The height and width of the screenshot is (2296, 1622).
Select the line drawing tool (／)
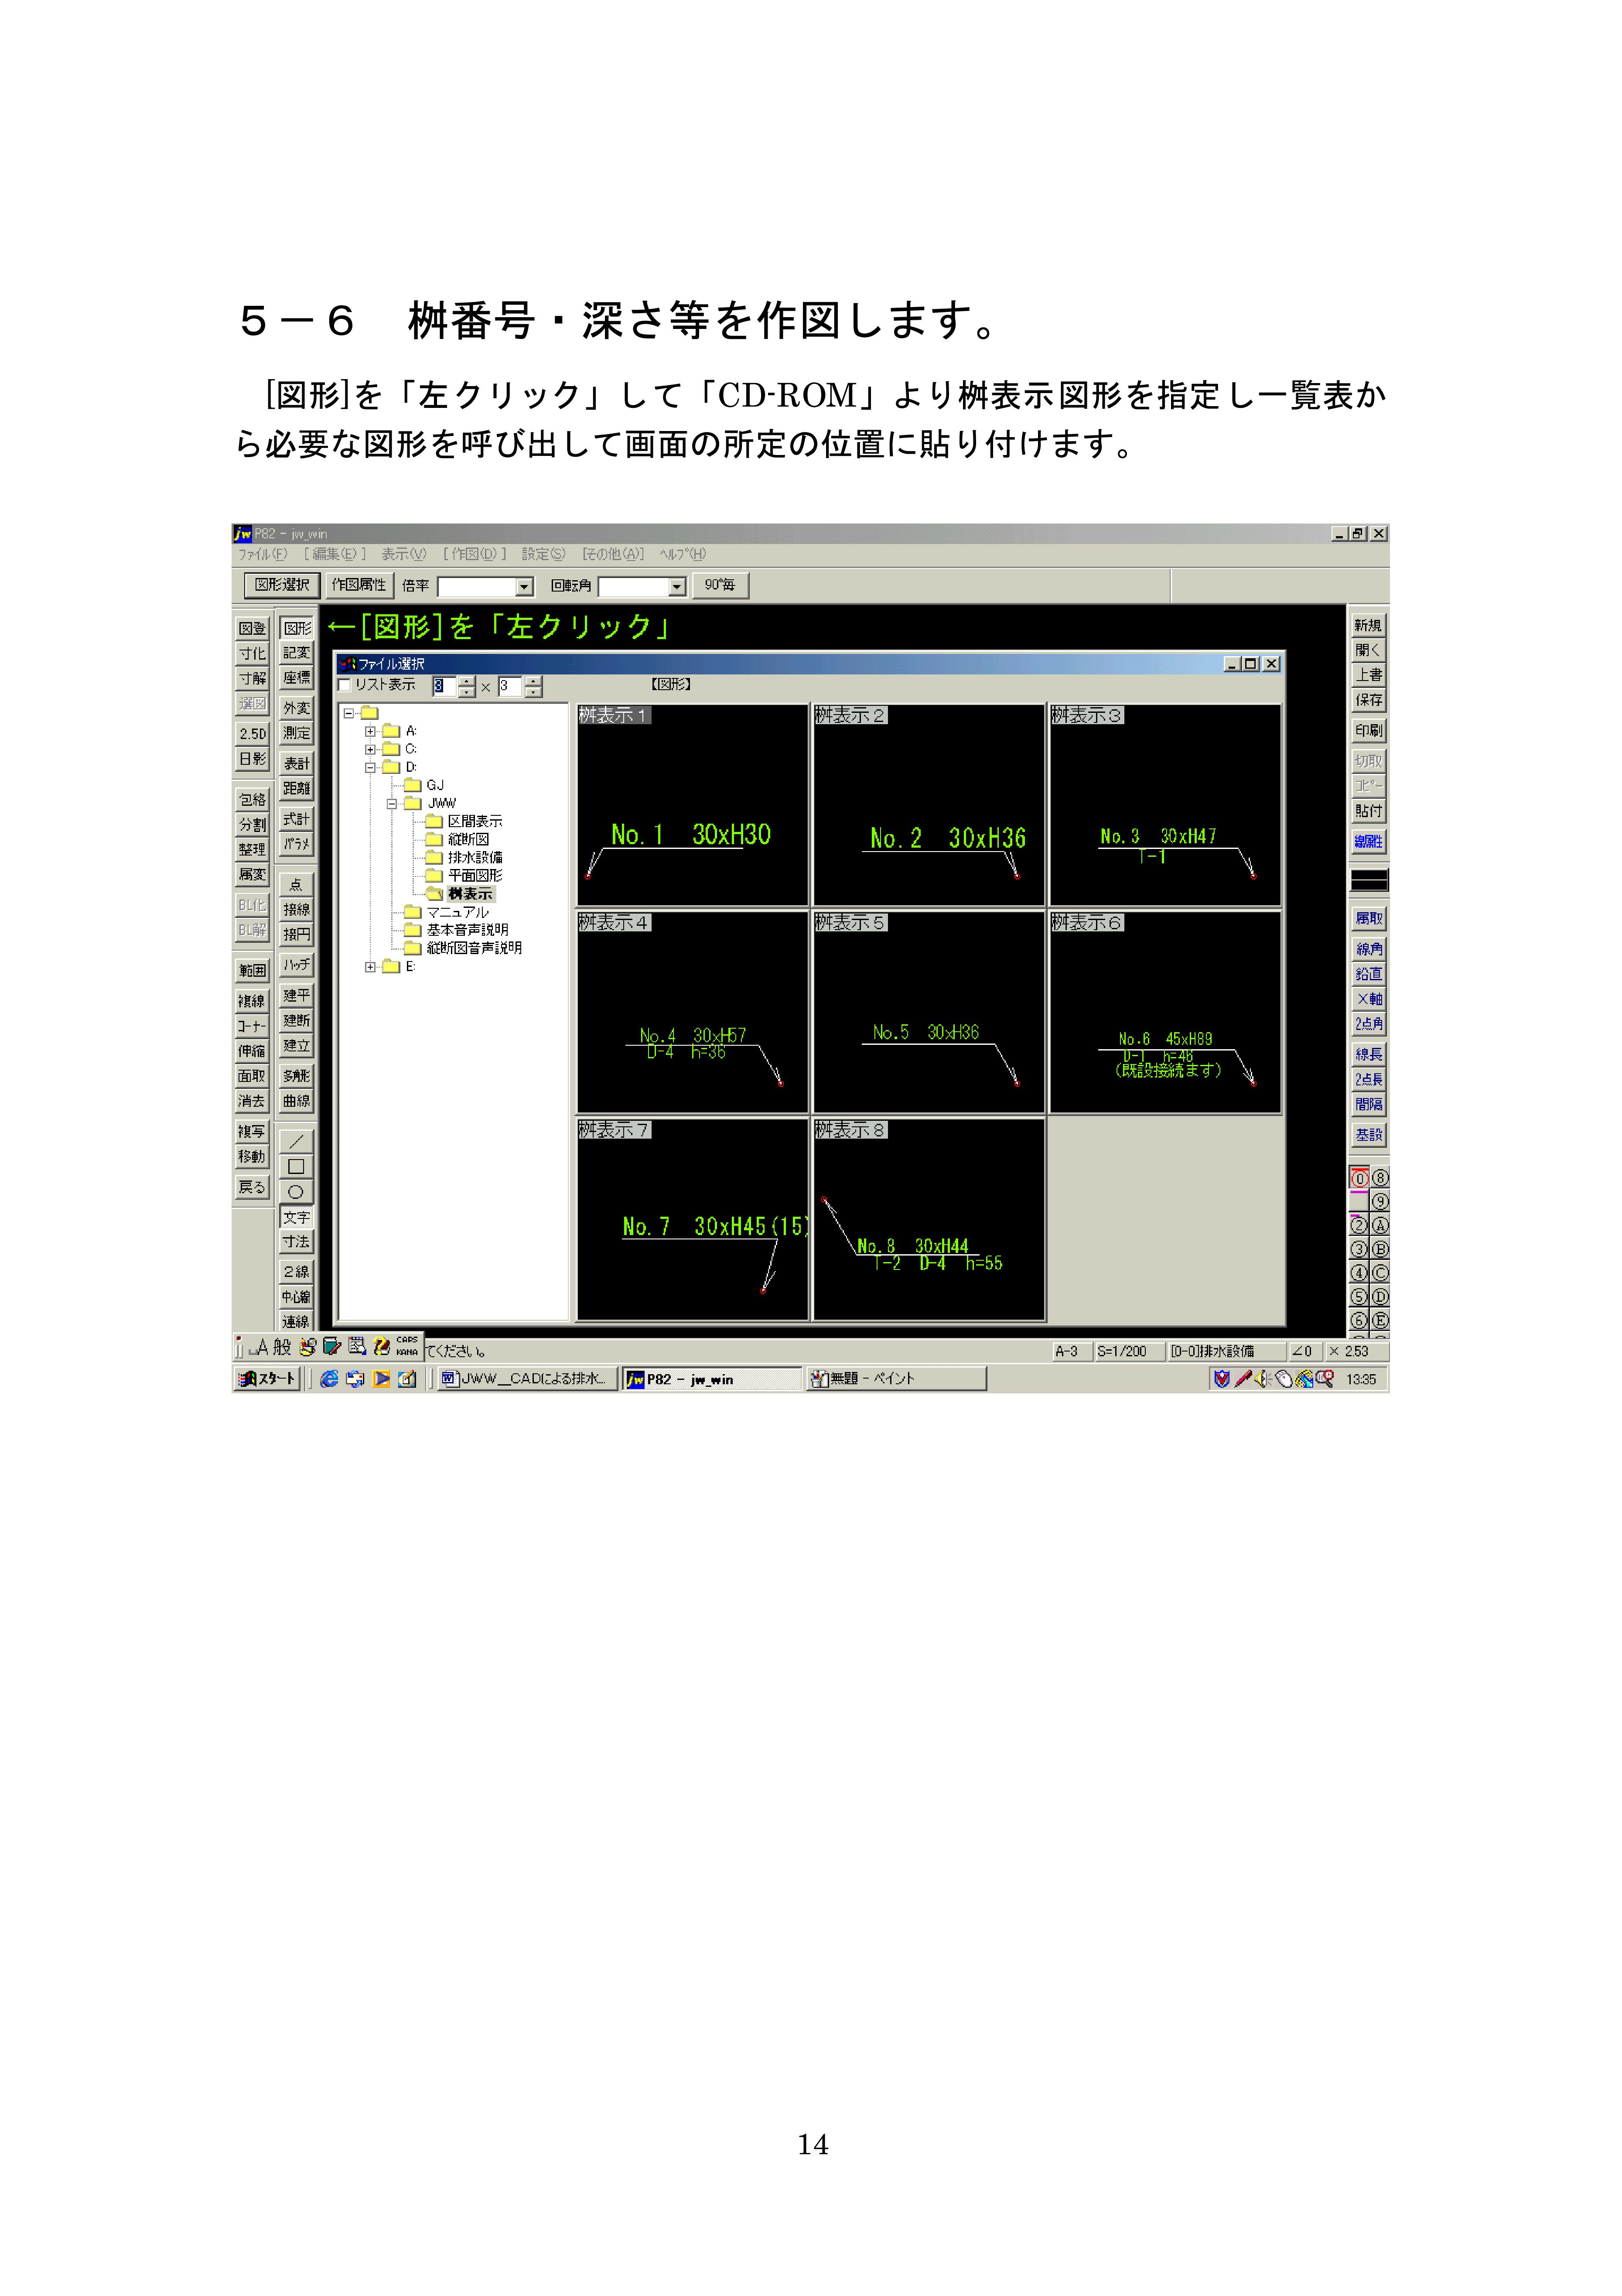coord(296,1141)
